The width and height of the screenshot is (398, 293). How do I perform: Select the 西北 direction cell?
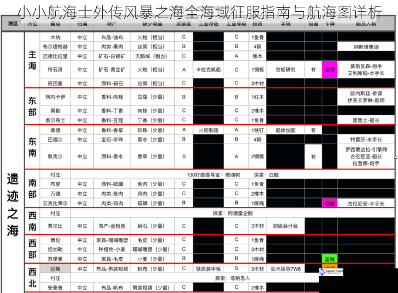(32, 278)
